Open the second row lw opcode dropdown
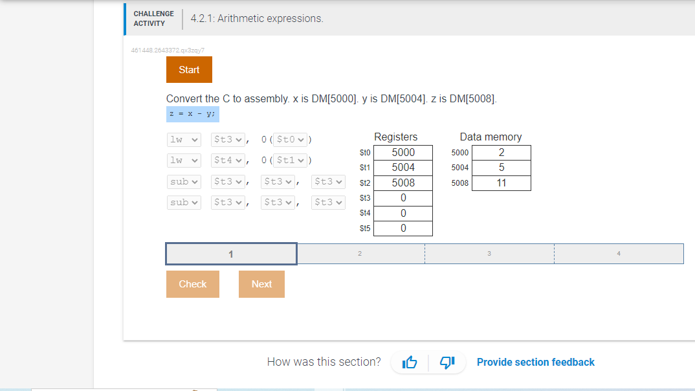This screenshot has width=695, height=391. [184, 160]
